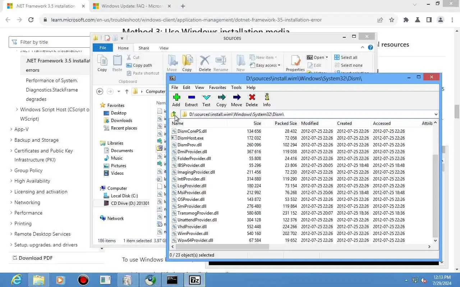The width and height of the screenshot is (460, 287).
Task: Click Delete in the Explorer ribbon
Action: [x=205, y=63]
